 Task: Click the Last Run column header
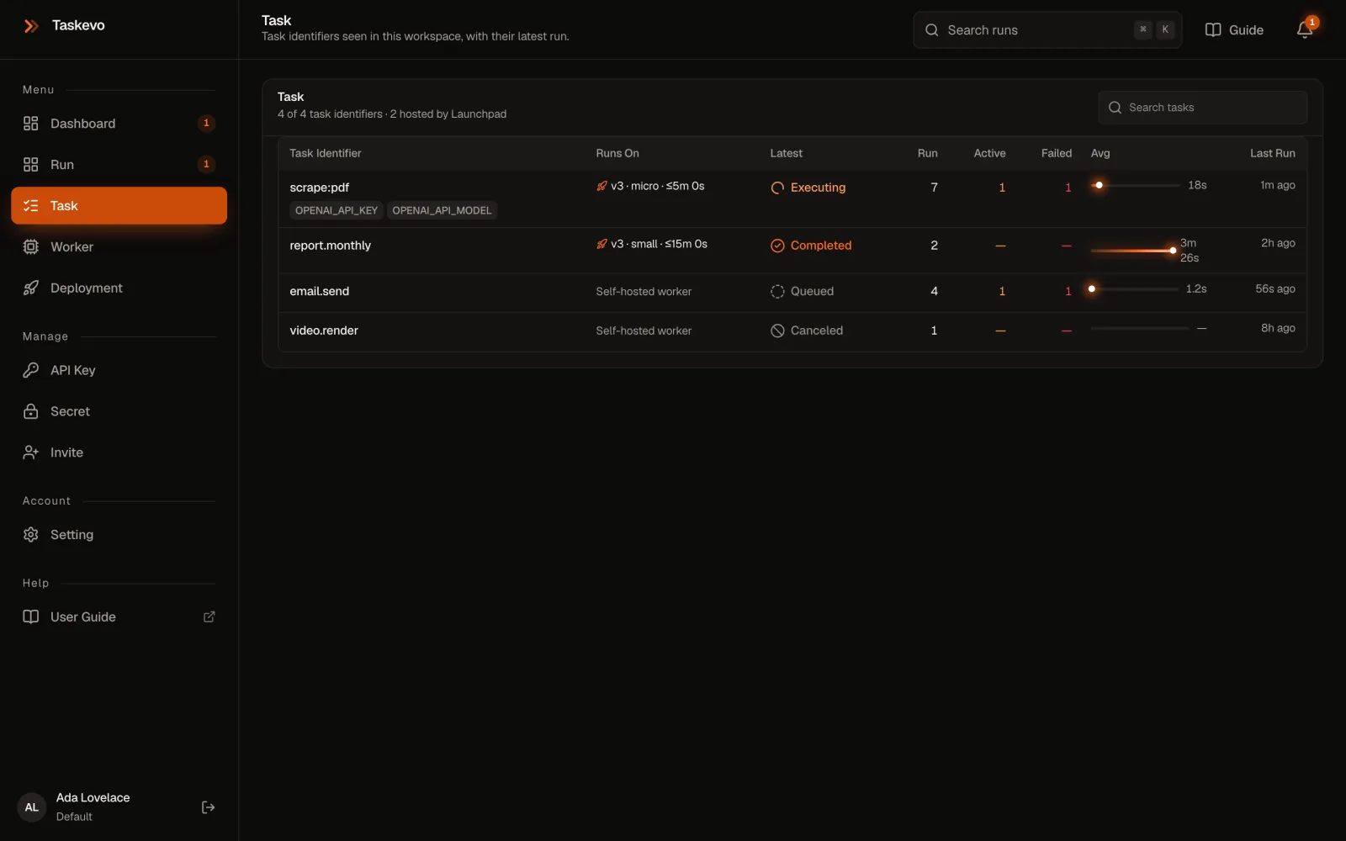[x=1272, y=153]
